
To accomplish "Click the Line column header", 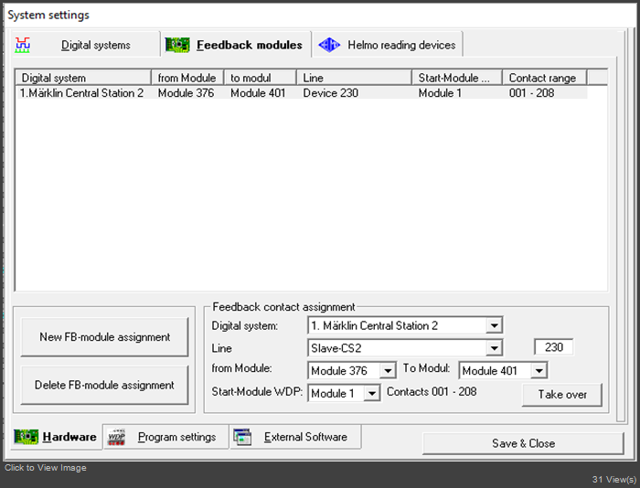I will pos(354,78).
